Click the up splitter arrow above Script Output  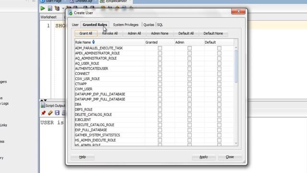[42, 100]
